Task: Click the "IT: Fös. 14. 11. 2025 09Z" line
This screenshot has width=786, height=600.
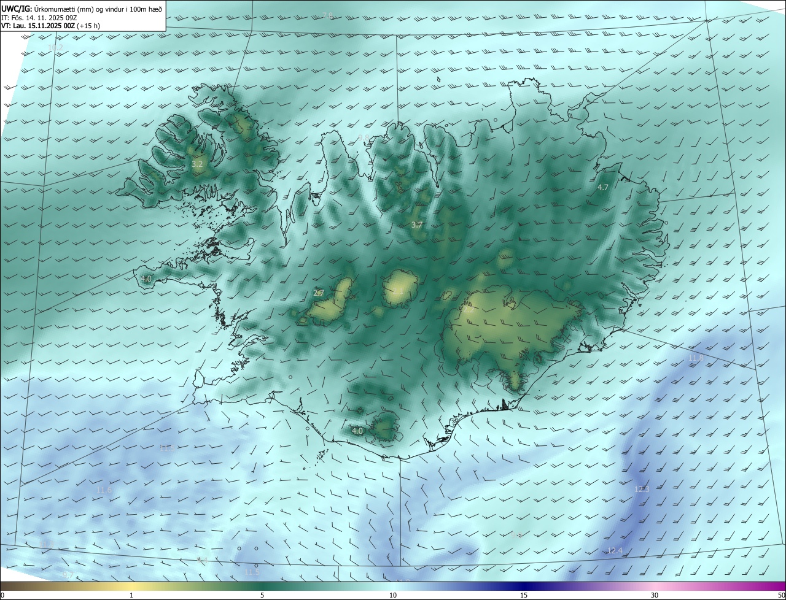Action: [38, 18]
